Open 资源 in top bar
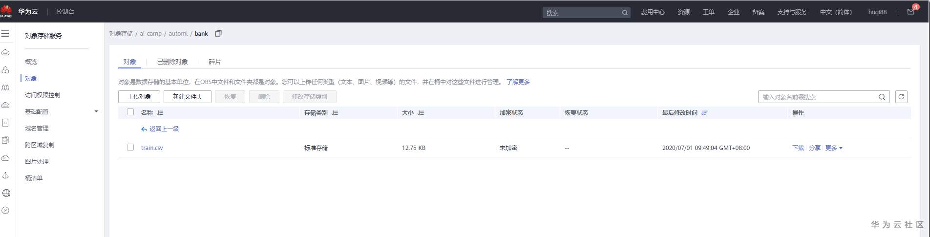Screen dimensions: 930x237 coord(684,12)
